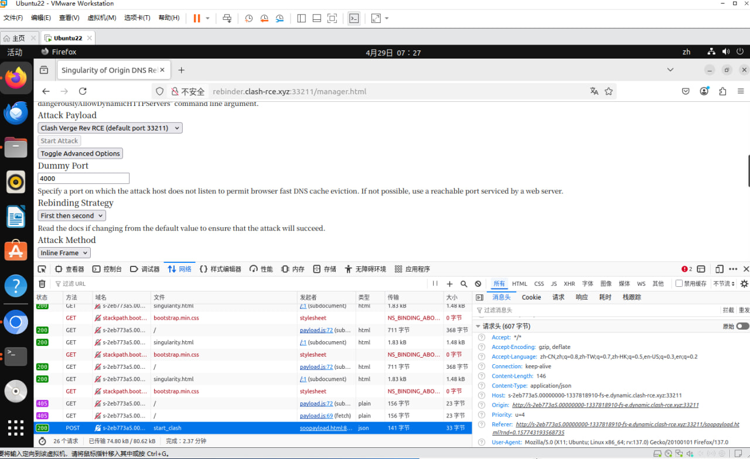Open the VMware console view

click(x=354, y=18)
